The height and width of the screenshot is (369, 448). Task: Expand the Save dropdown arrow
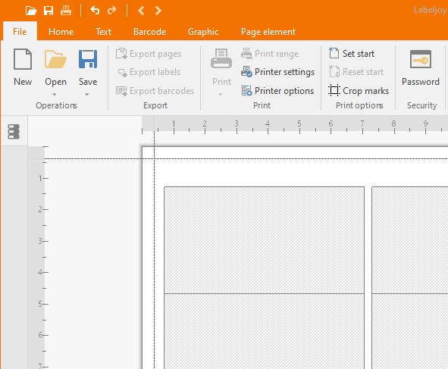coord(87,94)
